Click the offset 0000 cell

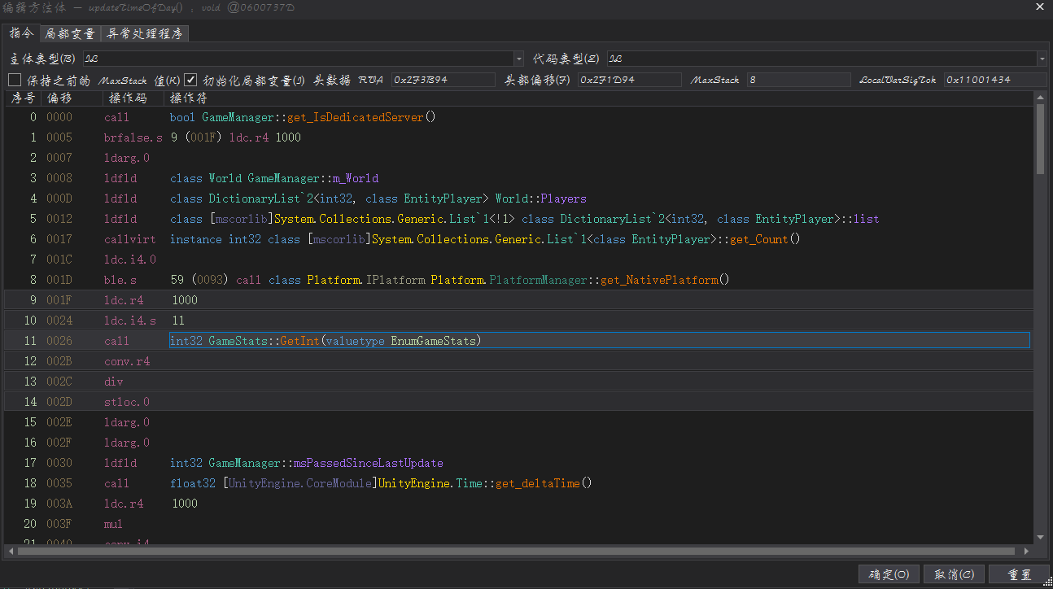[59, 117]
